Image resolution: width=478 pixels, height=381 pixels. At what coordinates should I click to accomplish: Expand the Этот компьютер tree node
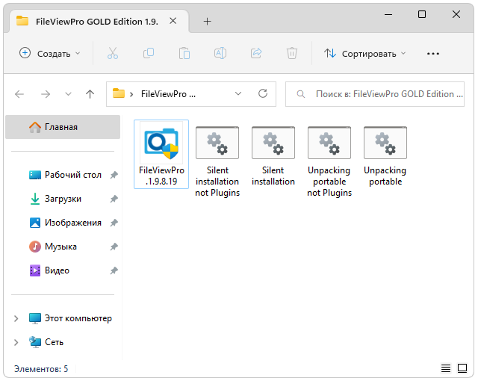coord(16,318)
